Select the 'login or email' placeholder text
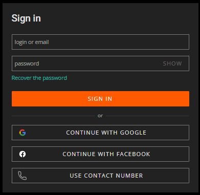 pos(32,42)
